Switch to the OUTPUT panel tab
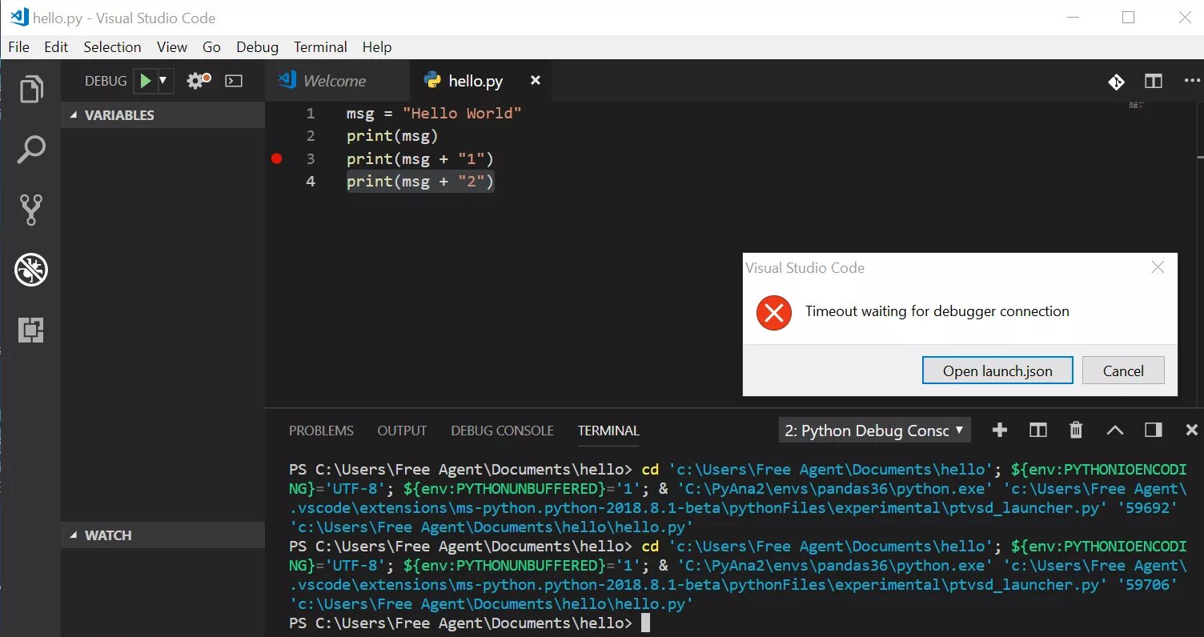Screen dimensions: 1204x637 (402, 431)
